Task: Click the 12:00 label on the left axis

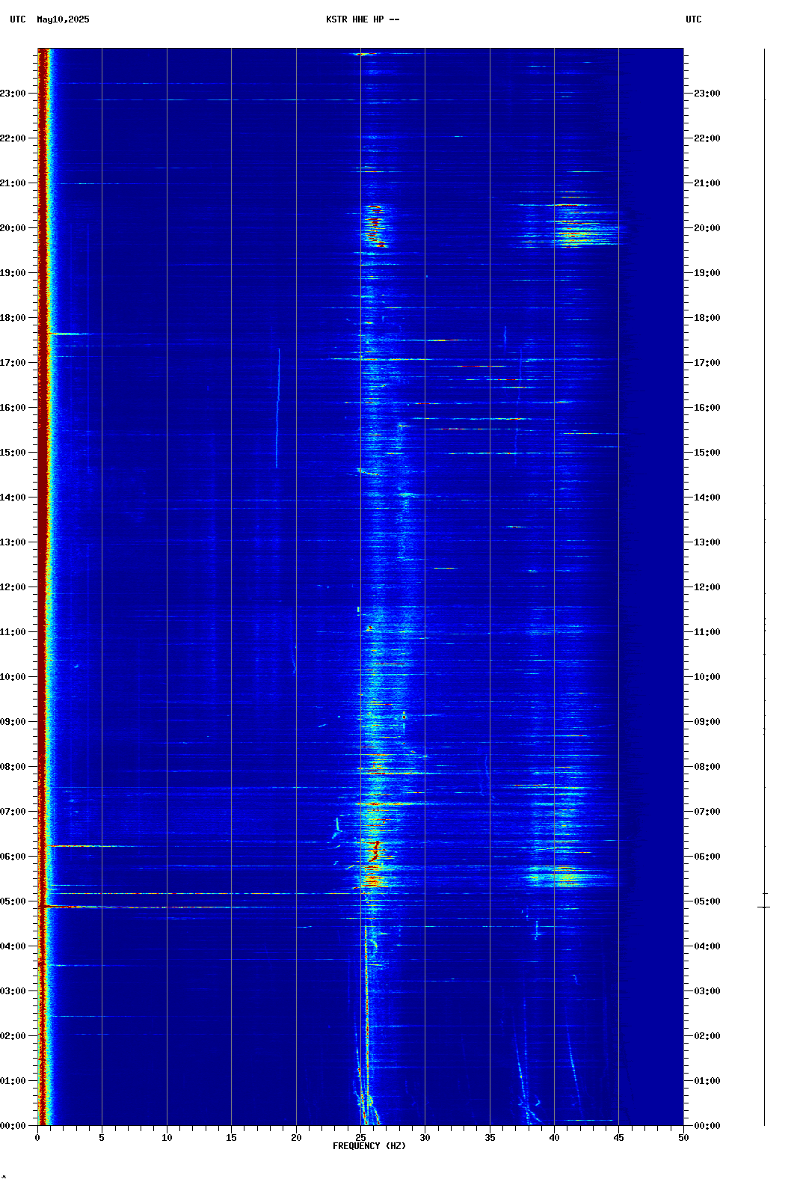Action: pyautogui.click(x=13, y=587)
